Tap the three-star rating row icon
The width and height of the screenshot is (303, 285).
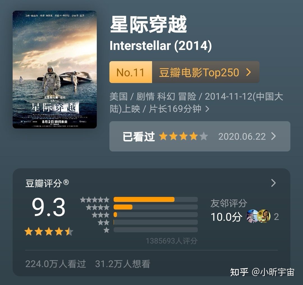coord(100,215)
